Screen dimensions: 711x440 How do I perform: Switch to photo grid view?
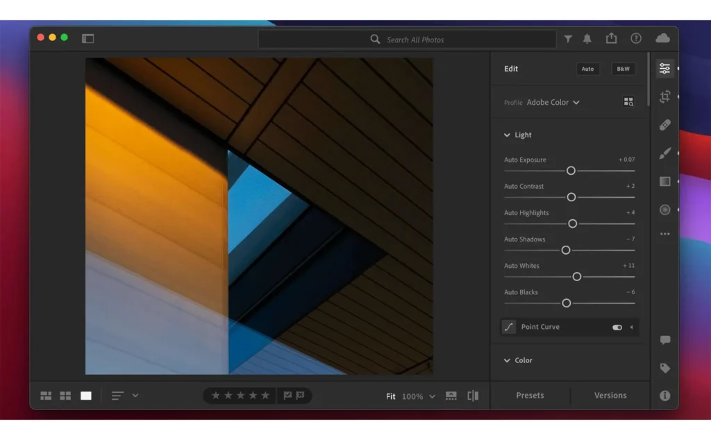click(x=46, y=396)
